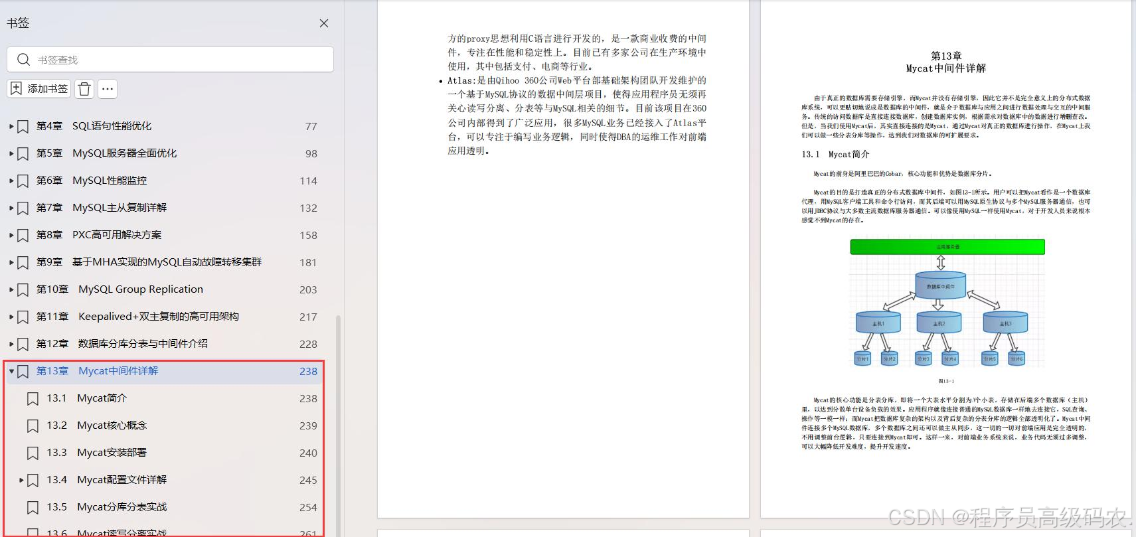Click bookmark icon beside 第12章

23,344
